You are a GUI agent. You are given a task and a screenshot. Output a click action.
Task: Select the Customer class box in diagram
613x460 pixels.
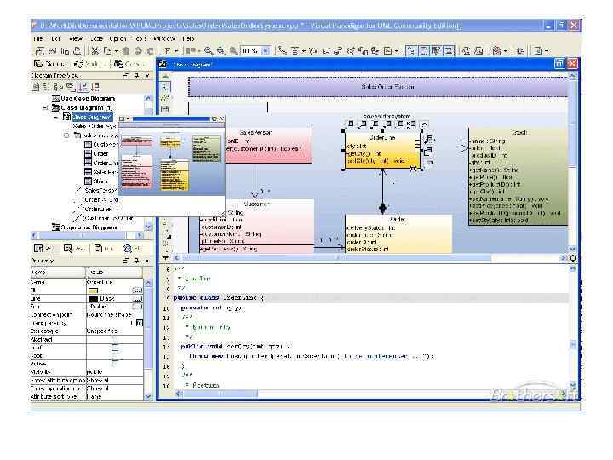click(256, 227)
